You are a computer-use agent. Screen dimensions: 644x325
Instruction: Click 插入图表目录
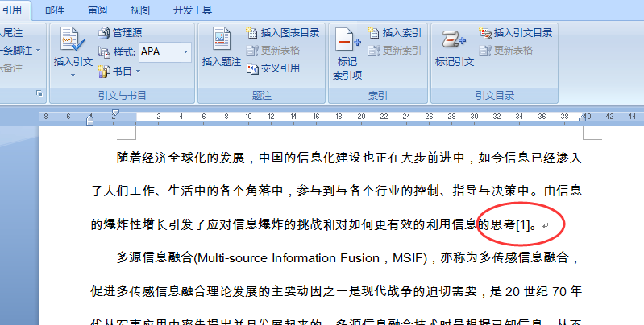coord(283,33)
